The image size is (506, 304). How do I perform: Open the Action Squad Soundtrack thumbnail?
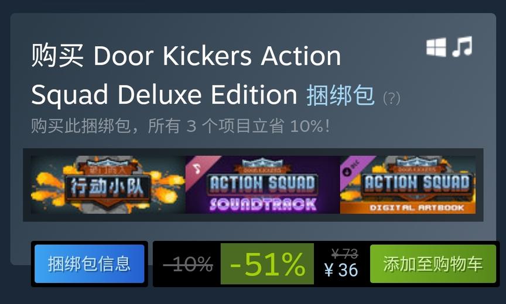(x=263, y=185)
